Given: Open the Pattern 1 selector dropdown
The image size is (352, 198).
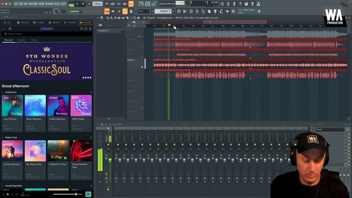Looking at the screenshot, I should pos(163,11).
